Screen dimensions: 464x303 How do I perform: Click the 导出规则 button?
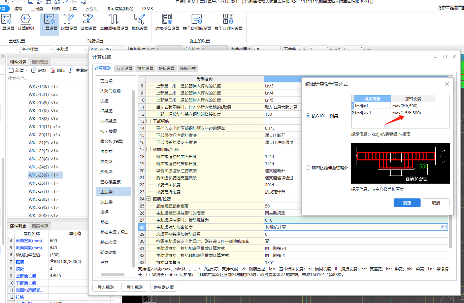point(135,287)
